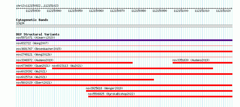Screen dimensions: 240x107
Task: Select the red nsv3351630 variant bar
Action: (203, 63)
